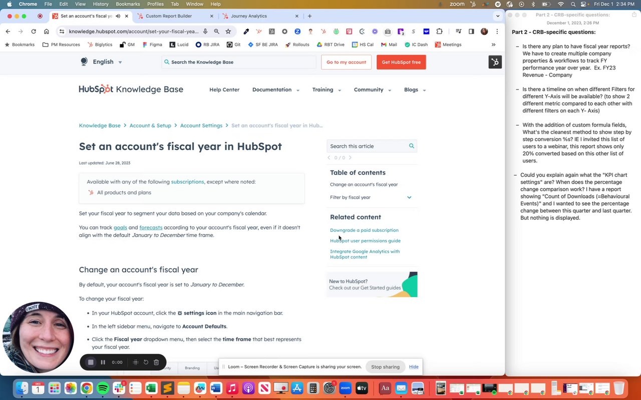641x400 pixels.
Task: Open Microsoft Excel in the dock
Action: point(151,388)
